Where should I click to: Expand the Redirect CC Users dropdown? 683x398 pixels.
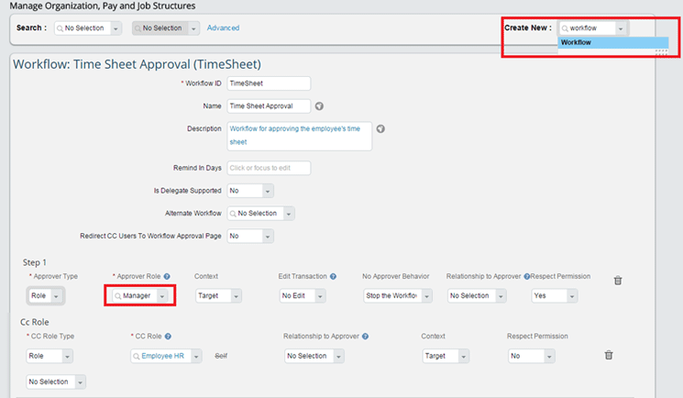coord(250,236)
